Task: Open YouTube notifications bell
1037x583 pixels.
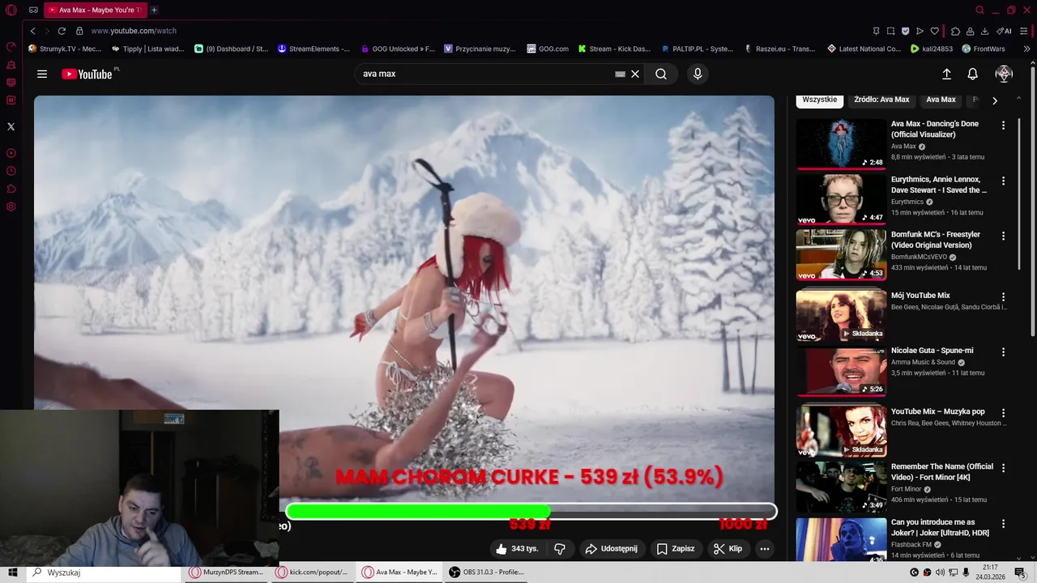Action: [973, 74]
